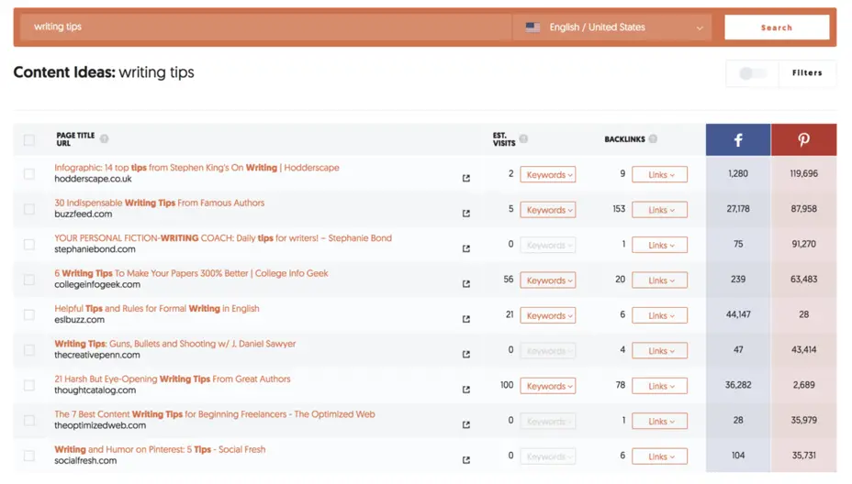Expand Links dropdown for hodderscape.co.uk row
The image size is (852, 484).
659,175
